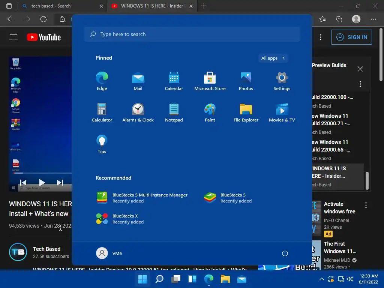
Task: Skip to next video in player
Action: click(60, 183)
